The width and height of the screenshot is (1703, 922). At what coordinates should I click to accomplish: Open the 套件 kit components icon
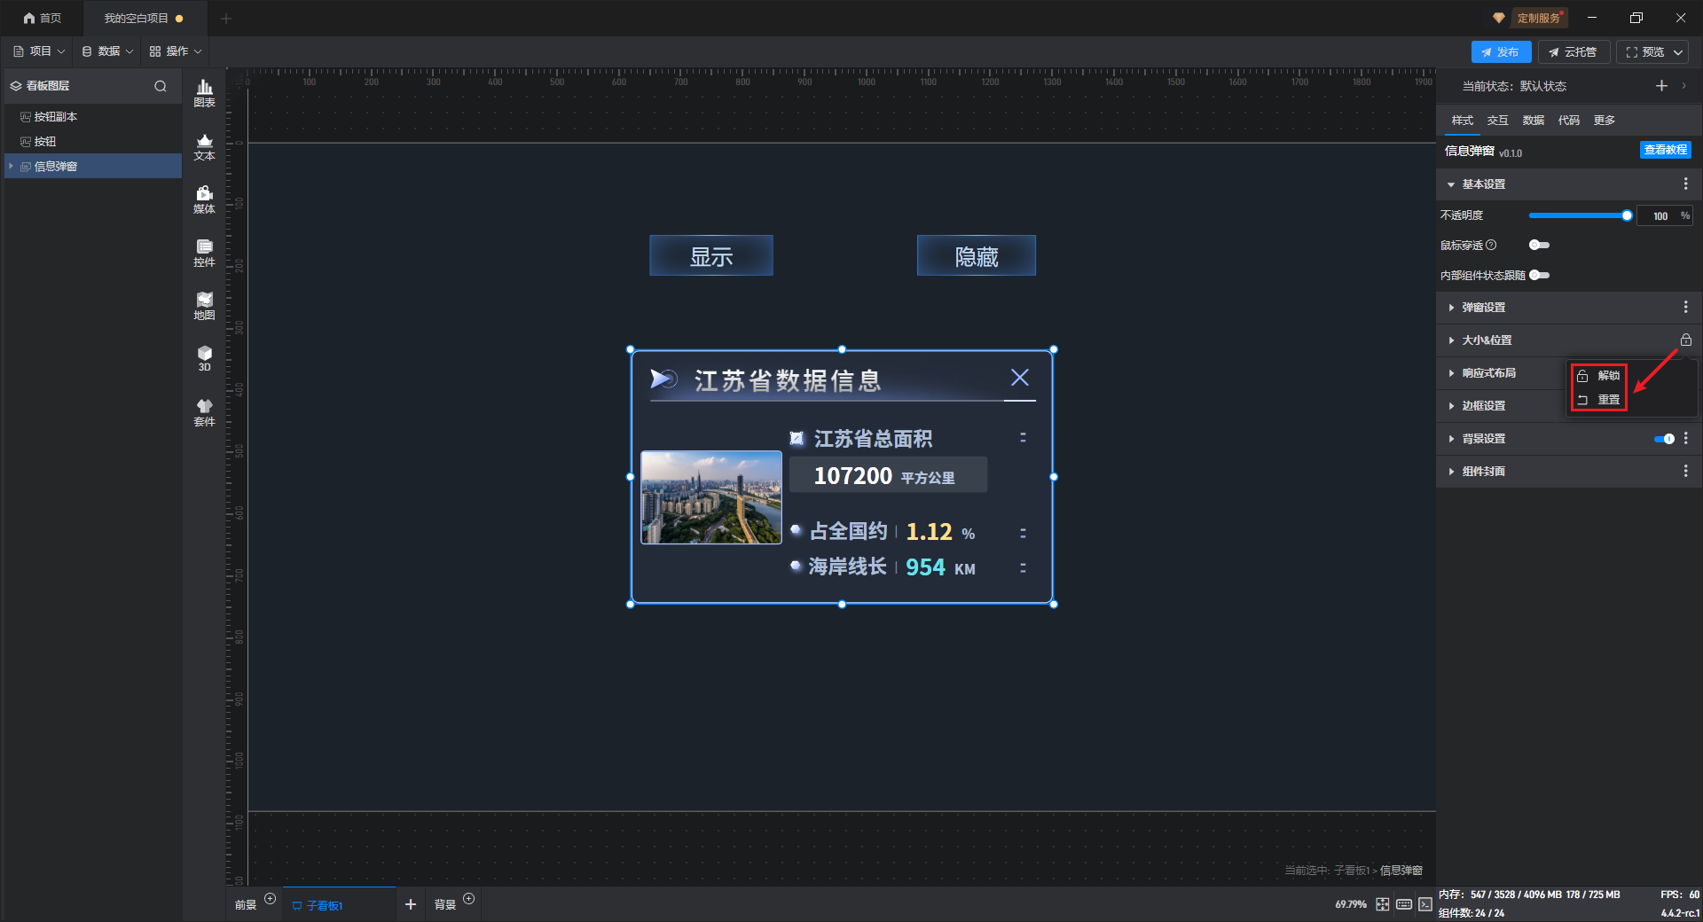pos(204,412)
